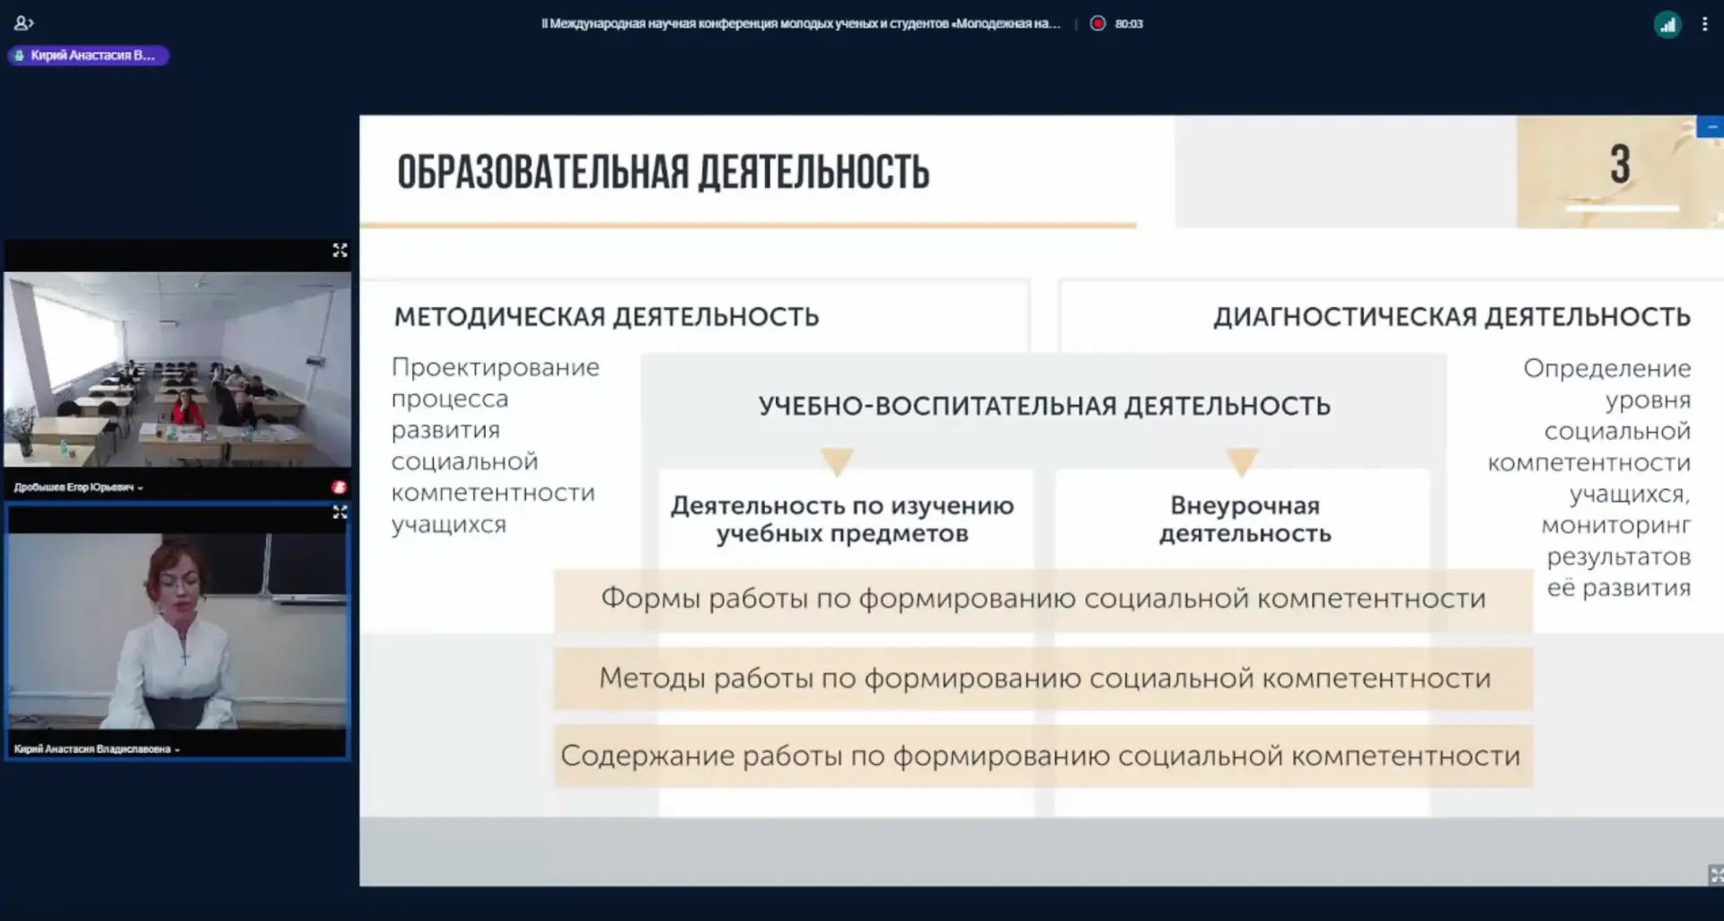1724x921 pixels.
Task: Check the connection quality indicator
Action: pyautogui.click(x=1667, y=24)
